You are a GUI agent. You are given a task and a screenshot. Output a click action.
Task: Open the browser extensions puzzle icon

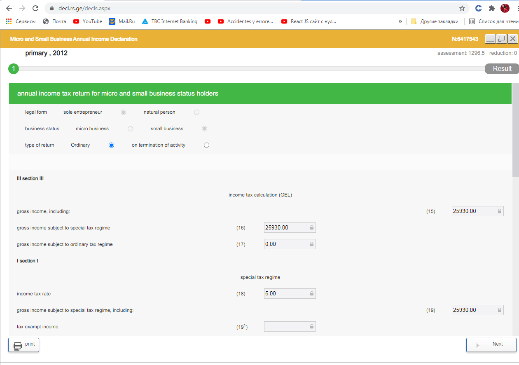tap(491, 8)
